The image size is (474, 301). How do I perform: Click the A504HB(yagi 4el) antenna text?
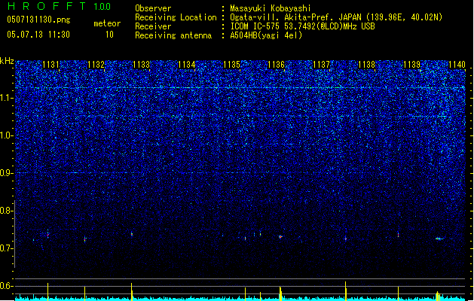coord(266,35)
